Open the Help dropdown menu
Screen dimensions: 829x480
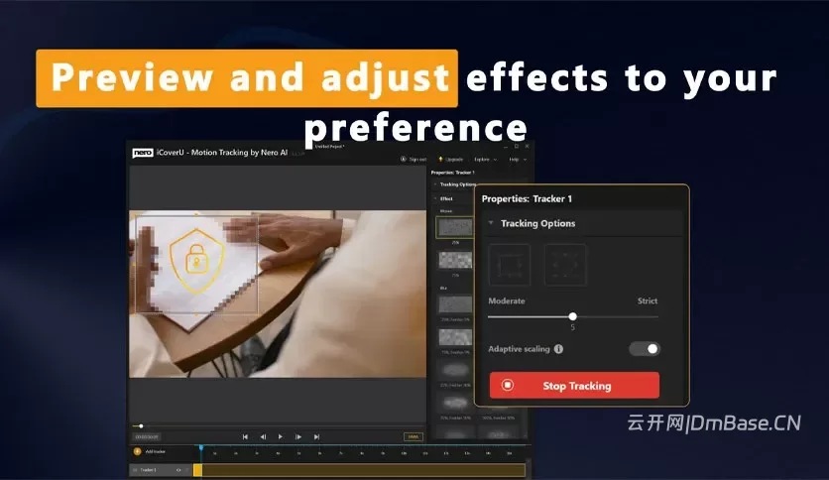tap(518, 159)
